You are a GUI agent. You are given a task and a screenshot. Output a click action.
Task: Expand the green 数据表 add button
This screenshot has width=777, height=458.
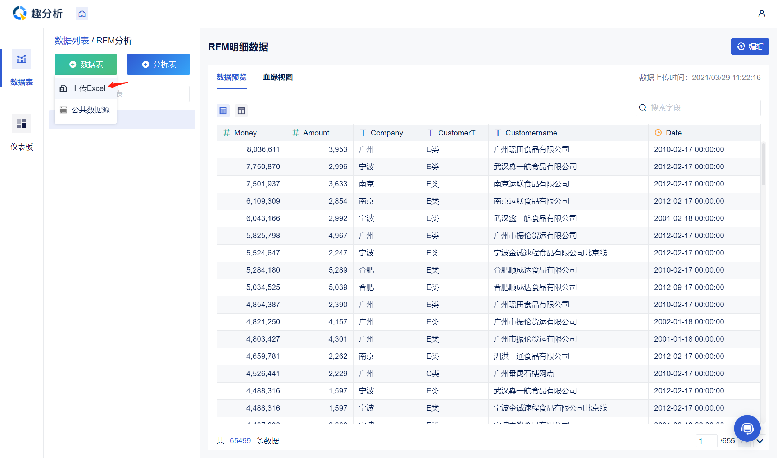86,64
